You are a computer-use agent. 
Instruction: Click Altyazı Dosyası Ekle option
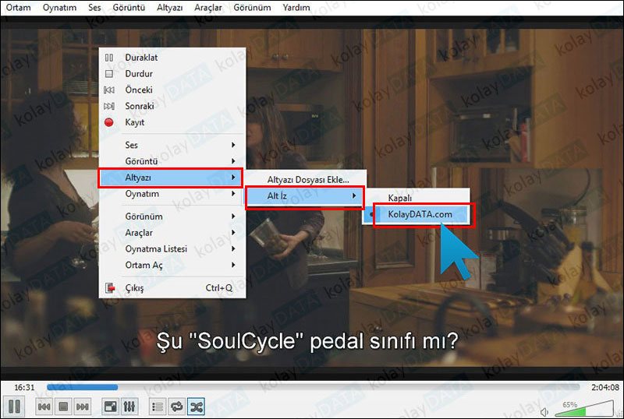point(305,180)
